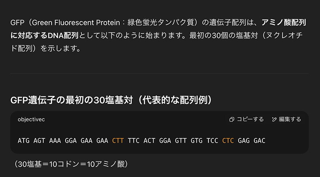320x177 pixels.
Task: Click the GTT codon in sequence
Action: point(181,141)
